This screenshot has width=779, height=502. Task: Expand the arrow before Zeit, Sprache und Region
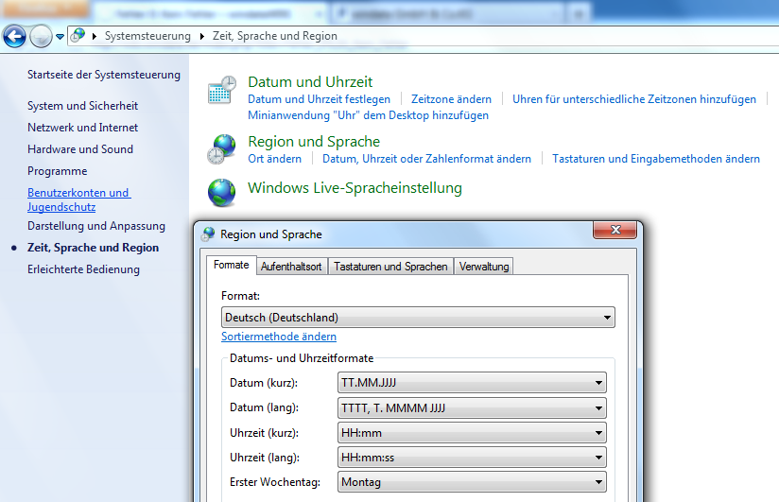(201, 36)
